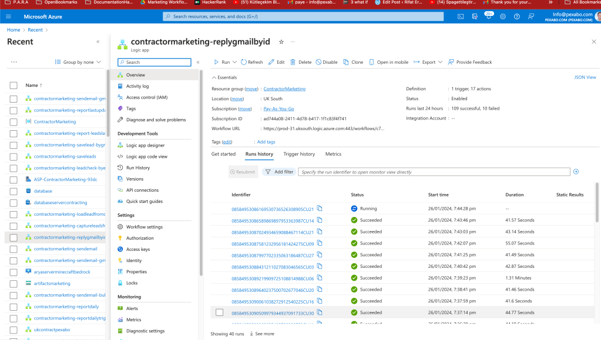
Task: Click Delete in the toolbar
Action: (x=301, y=62)
